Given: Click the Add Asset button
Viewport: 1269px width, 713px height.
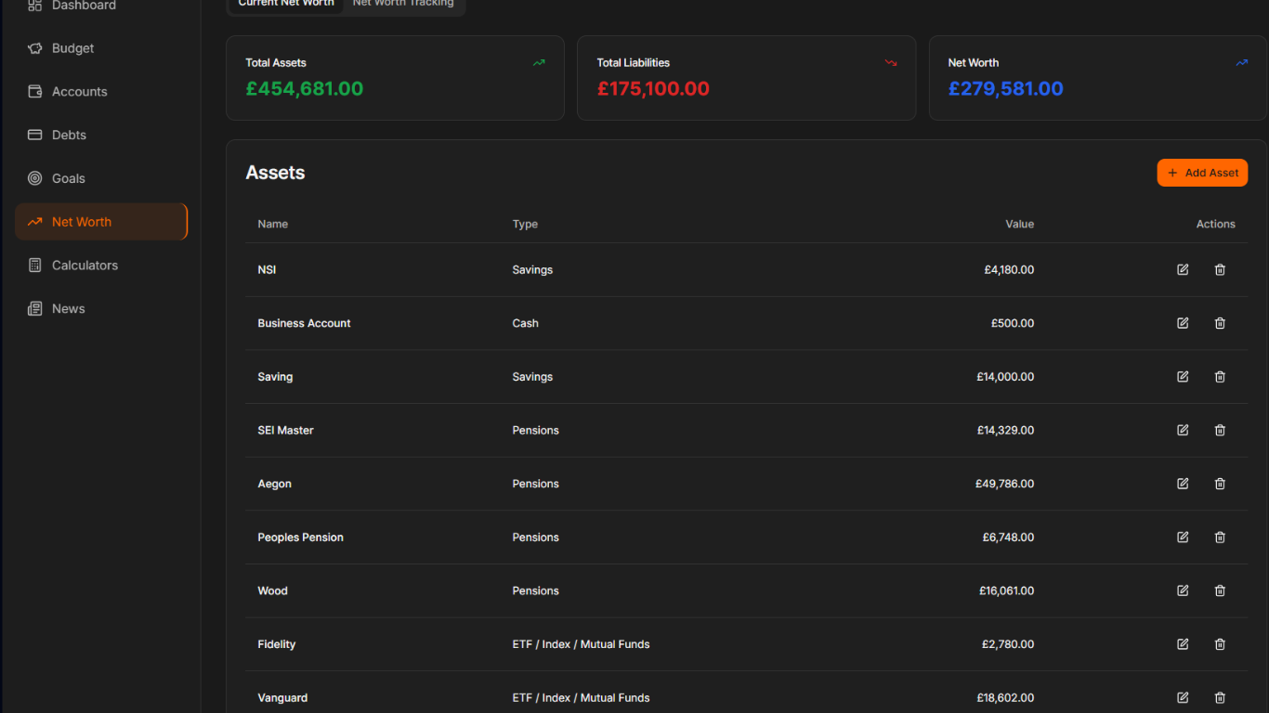Looking at the screenshot, I should click(1202, 173).
